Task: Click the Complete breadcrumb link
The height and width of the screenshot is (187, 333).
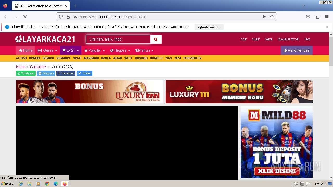Action: [x=38, y=67]
